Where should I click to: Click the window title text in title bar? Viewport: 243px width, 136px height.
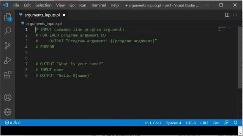pos(162,5)
